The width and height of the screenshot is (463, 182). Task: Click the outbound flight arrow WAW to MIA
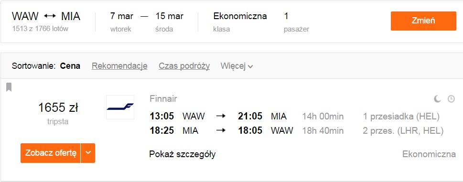pyautogui.click(x=221, y=116)
